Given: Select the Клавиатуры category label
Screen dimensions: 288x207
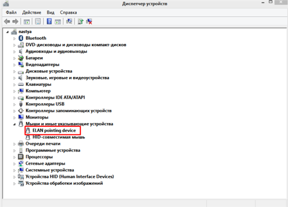Looking at the screenshot, I should click(x=38, y=85).
